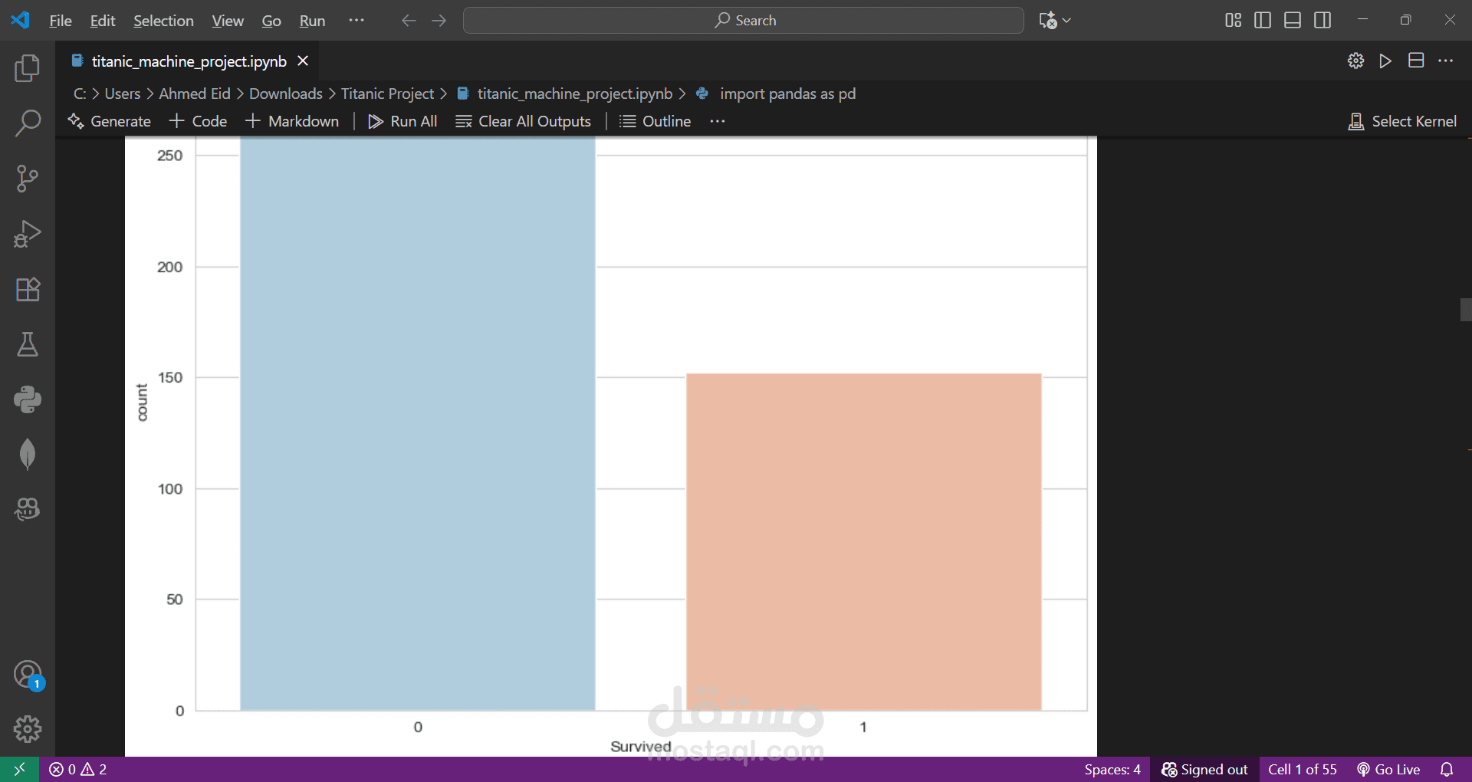The image size is (1472, 782).
Task: Toggle the secondary side bar
Action: coord(1322,21)
